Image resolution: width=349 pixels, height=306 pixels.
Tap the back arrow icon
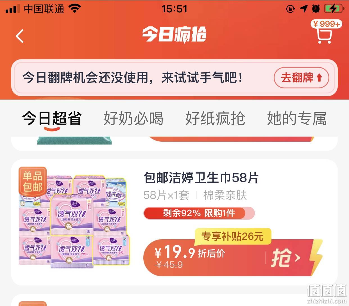(20, 36)
